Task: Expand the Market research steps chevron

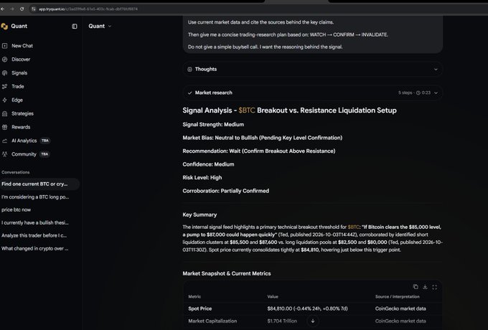Action: pyautogui.click(x=436, y=93)
